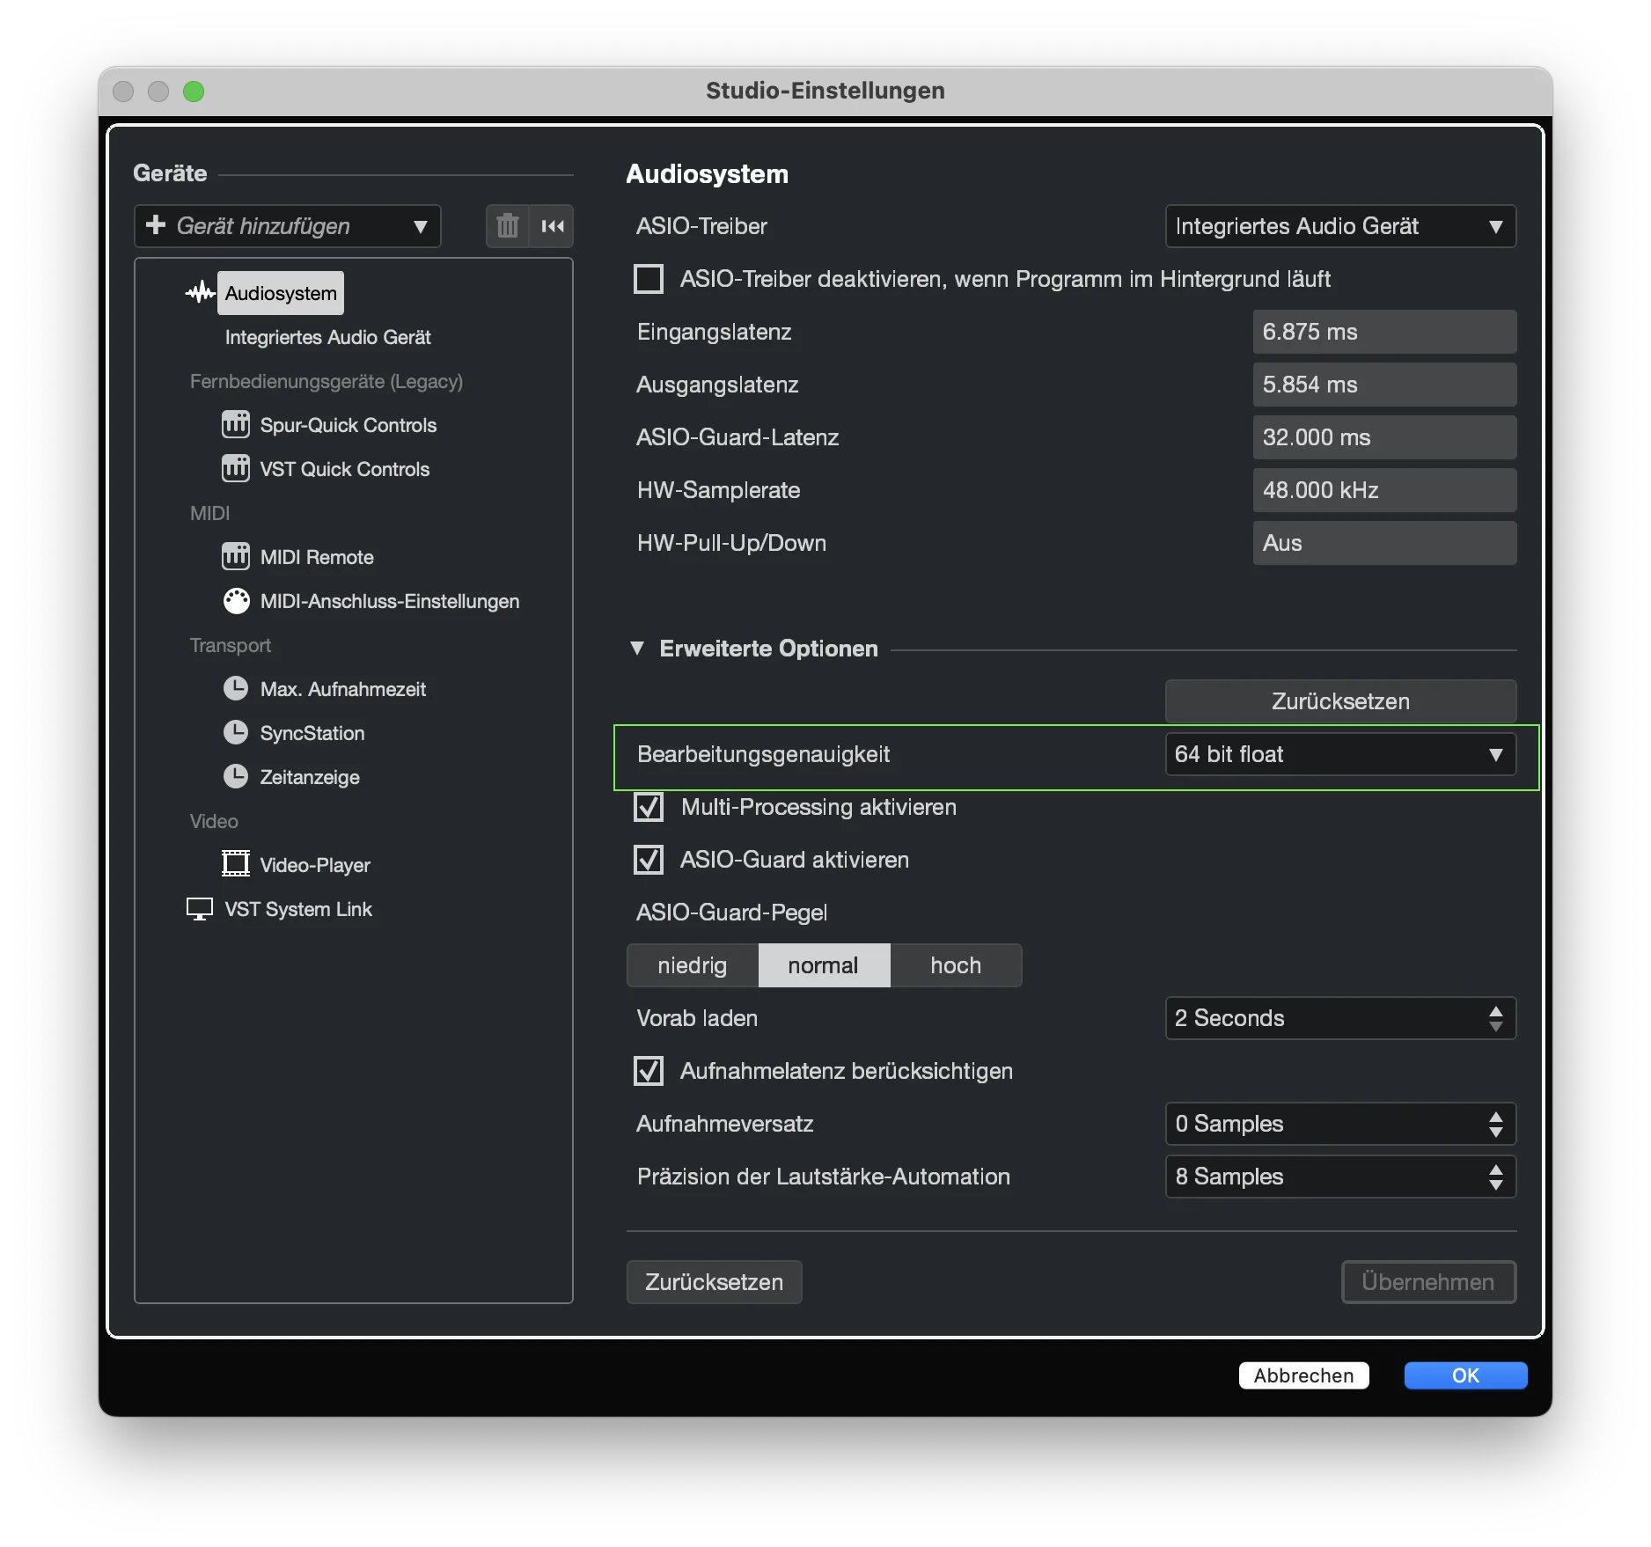Open the Bearbeitungsgenauigkeit 64 bit float dropdown
1651x1547 pixels.
1340,754
